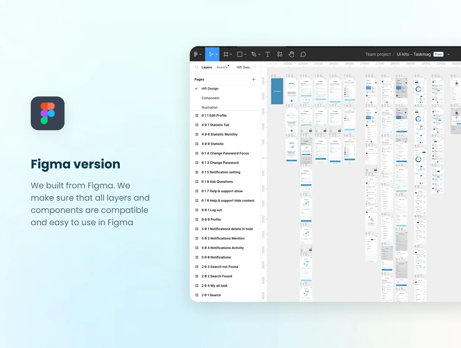
Task: Collapse pages list via Hifi Desi... dropdown
Action: pos(246,67)
